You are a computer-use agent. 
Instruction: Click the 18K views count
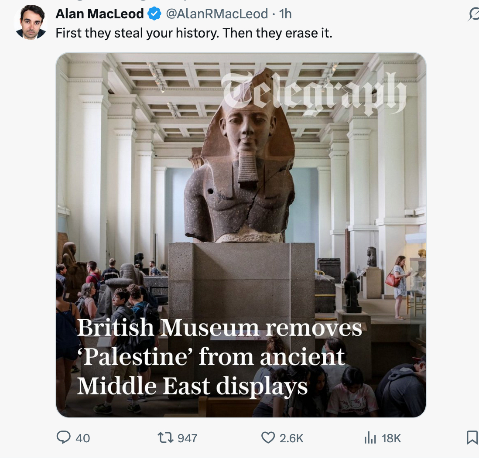coord(391,438)
